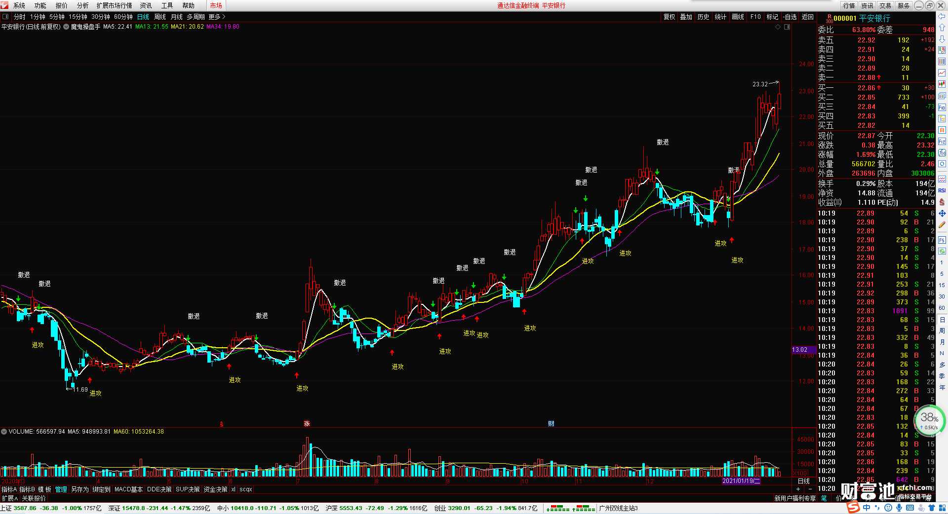This screenshot has width=948, height=514.
Task: Click the X100 volume scale box
Action: [800, 473]
